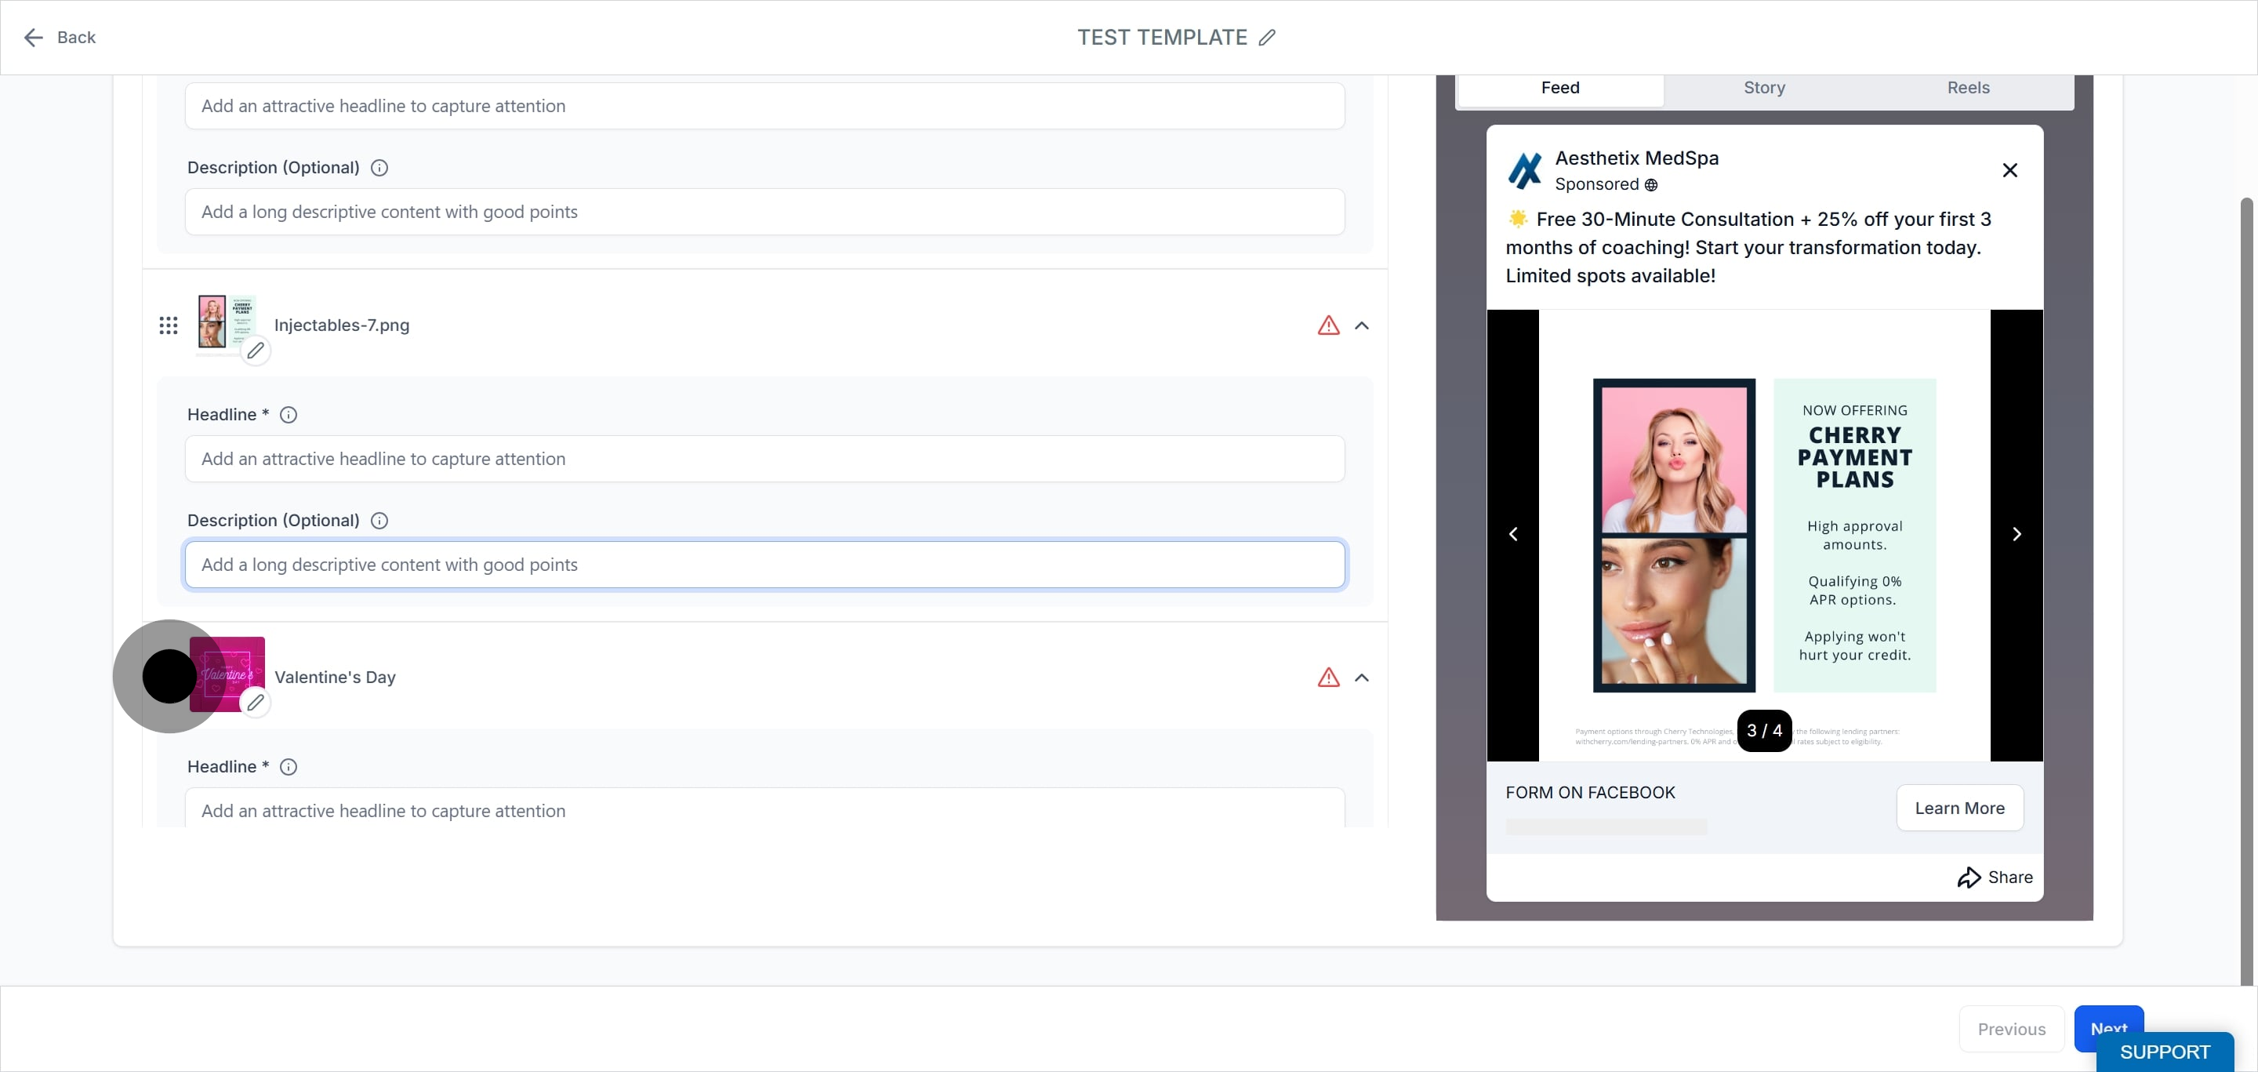2258x1072 pixels.
Task: Switch preview to Story tab
Action: (1763, 88)
